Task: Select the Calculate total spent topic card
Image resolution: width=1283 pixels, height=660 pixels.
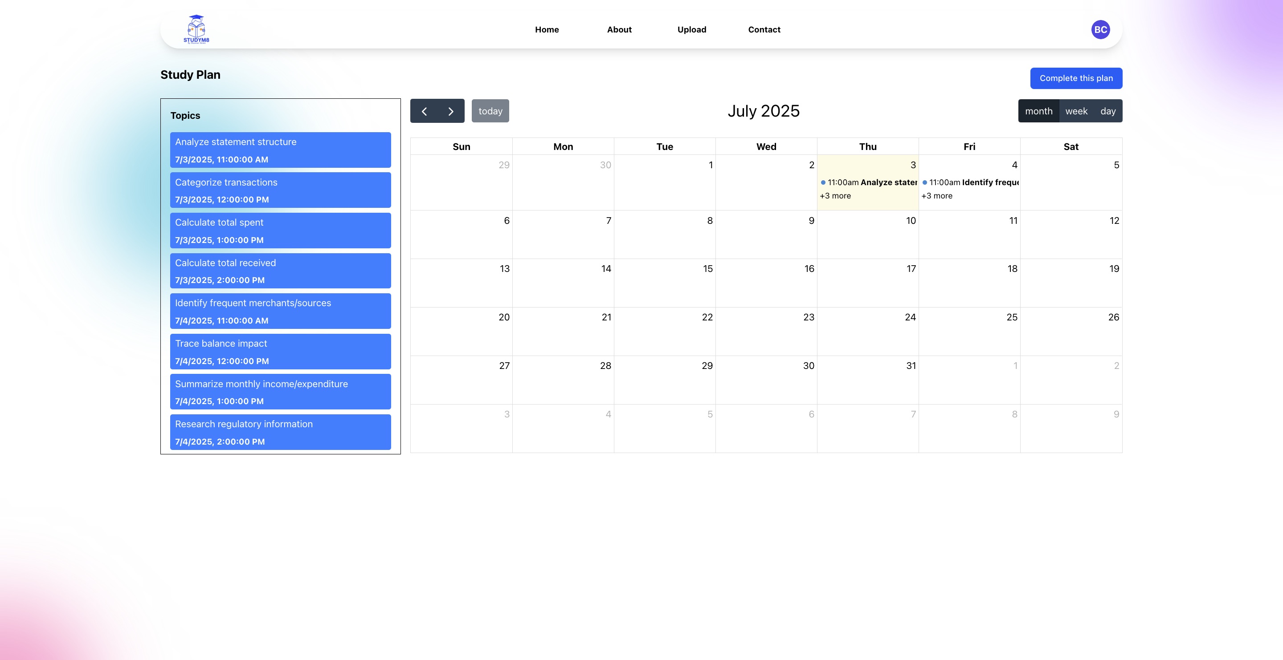Action: [x=280, y=231]
